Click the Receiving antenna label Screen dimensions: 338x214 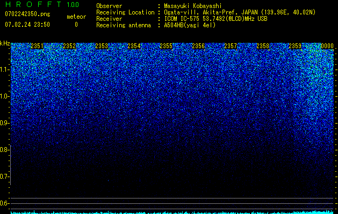pyautogui.click(x=124, y=25)
